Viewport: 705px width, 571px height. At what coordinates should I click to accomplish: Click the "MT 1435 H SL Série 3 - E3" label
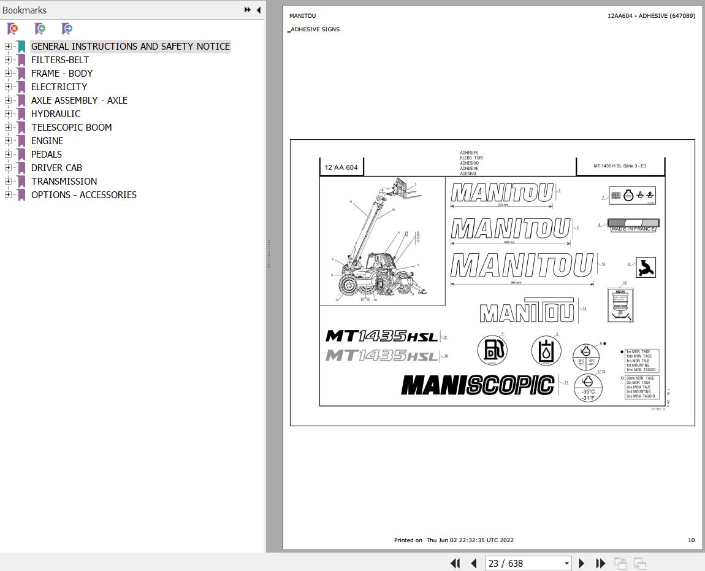click(x=620, y=166)
